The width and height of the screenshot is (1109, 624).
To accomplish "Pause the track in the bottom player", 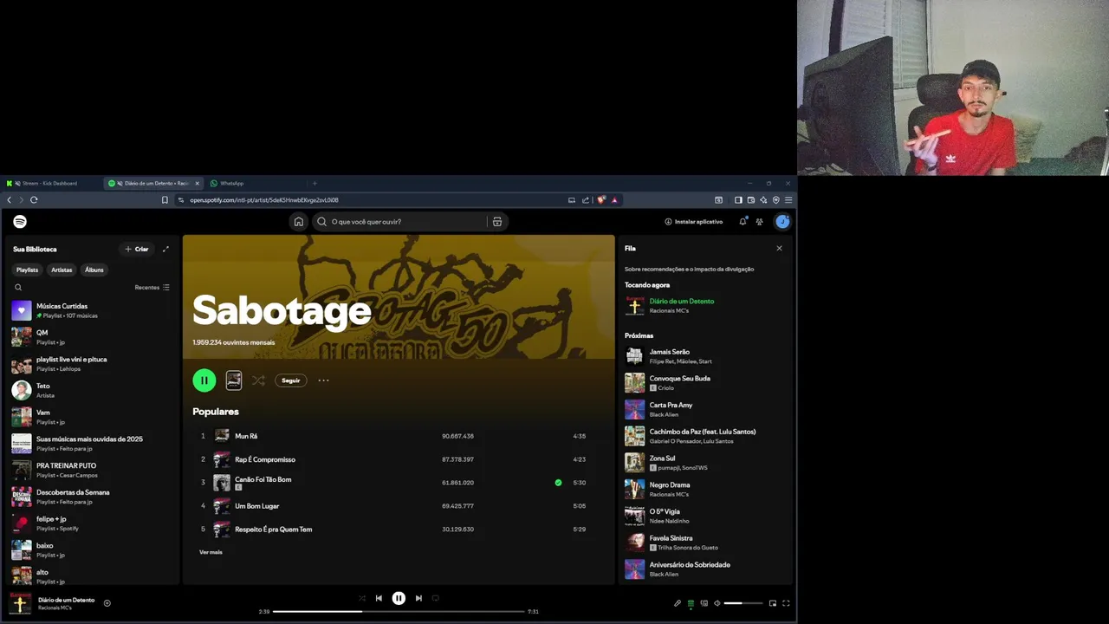I will point(399,598).
